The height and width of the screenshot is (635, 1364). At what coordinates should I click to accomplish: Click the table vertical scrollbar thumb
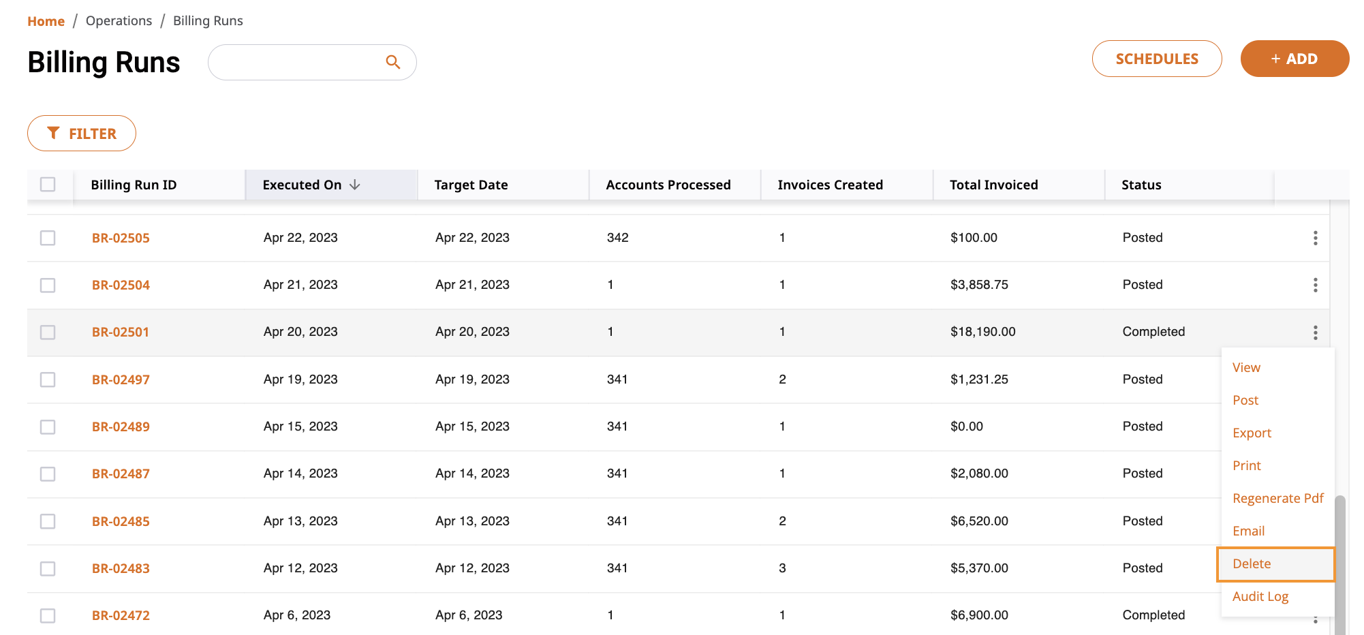1339,565
